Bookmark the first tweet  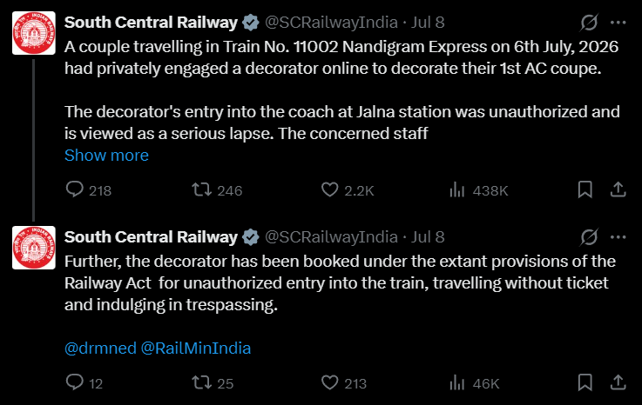click(x=585, y=189)
